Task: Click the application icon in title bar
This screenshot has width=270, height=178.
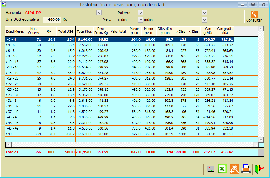Action: [4, 4]
